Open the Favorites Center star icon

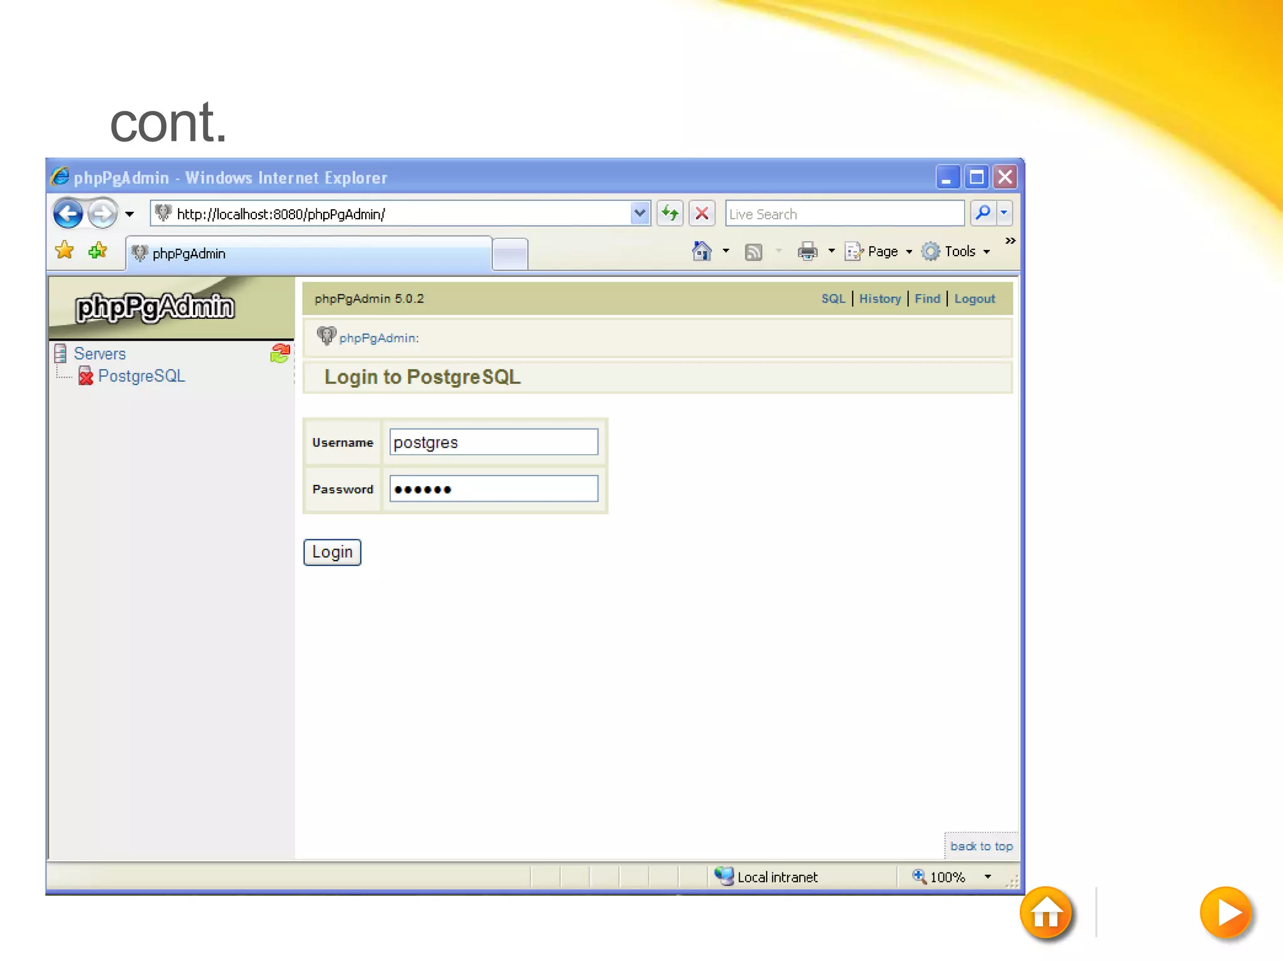coord(65,251)
